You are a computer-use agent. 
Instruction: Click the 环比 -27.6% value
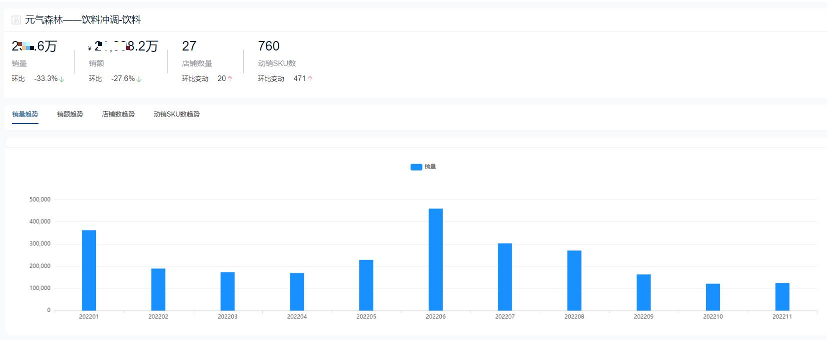pyautogui.click(x=123, y=78)
